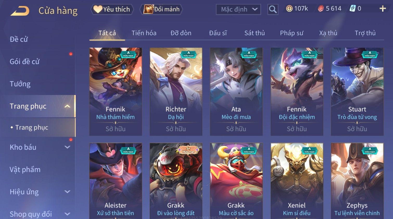
Task: Open Richter Dạ hội skin card
Action: pyautogui.click(x=176, y=92)
